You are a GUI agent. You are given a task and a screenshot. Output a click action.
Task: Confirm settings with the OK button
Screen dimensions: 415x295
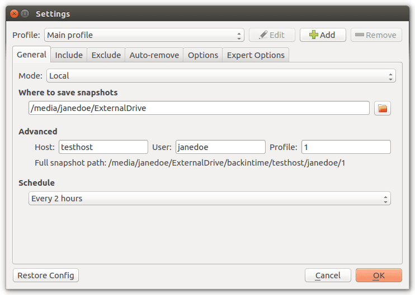pyautogui.click(x=379, y=275)
